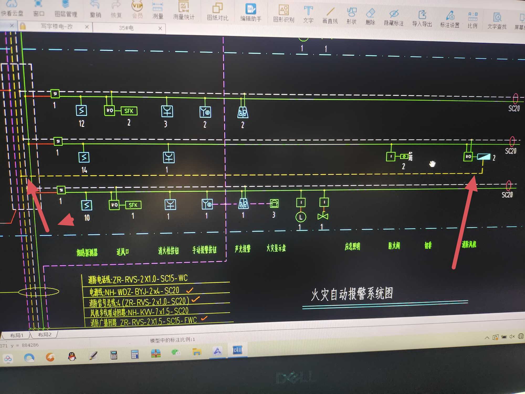Click the top row SFK module symbol
The height and width of the screenshot is (394, 525).
click(129, 111)
